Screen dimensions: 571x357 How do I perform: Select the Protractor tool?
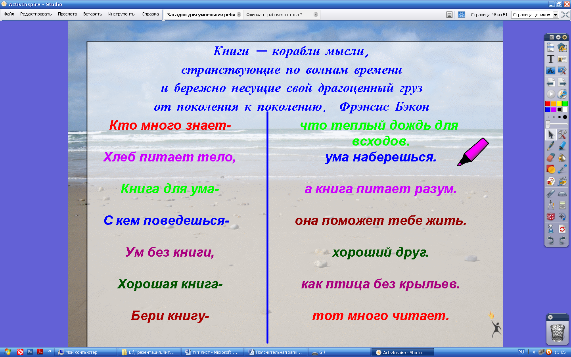point(562,194)
